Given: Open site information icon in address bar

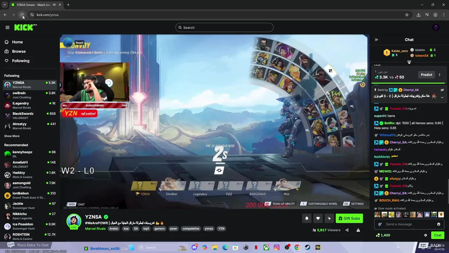Looking at the screenshot, I should pyautogui.click(x=32, y=15).
